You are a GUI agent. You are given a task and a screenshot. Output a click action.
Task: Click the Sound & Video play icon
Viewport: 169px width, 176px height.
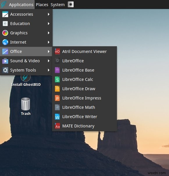5,61
